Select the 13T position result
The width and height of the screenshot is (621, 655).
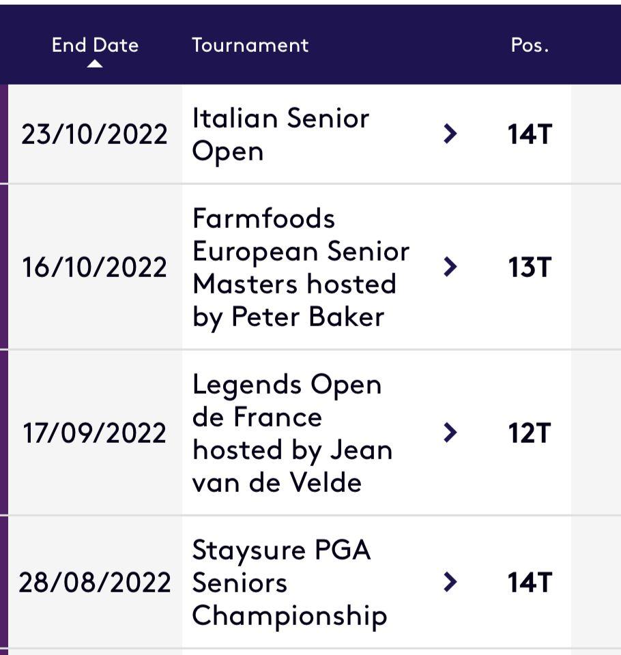click(x=530, y=267)
